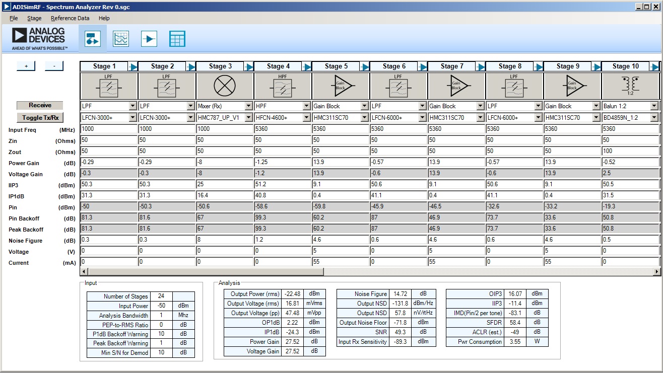This screenshot has height=373, width=663.
Task: Click the Gain Block symbol in Stage 5
Action: (340, 86)
